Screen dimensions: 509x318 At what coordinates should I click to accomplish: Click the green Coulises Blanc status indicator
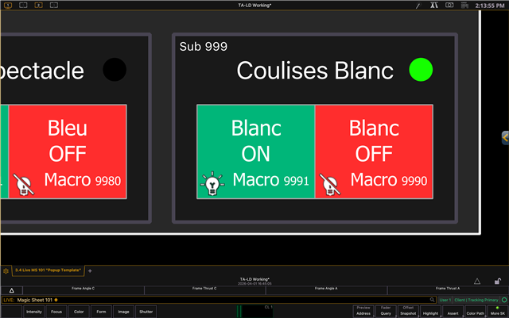(x=420, y=70)
